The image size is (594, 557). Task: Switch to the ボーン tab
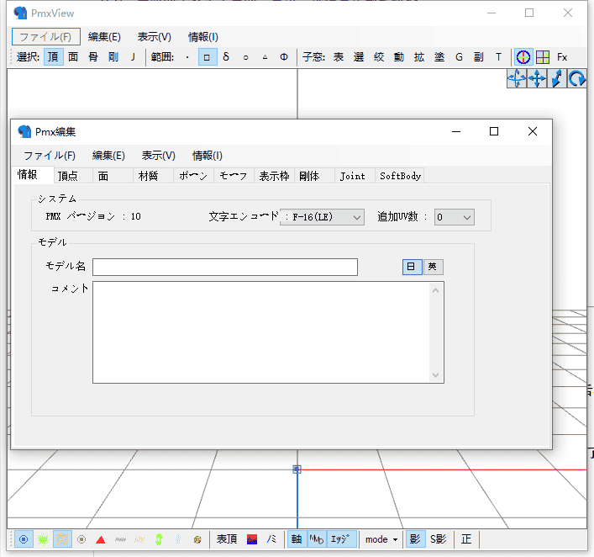pyautogui.click(x=193, y=176)
